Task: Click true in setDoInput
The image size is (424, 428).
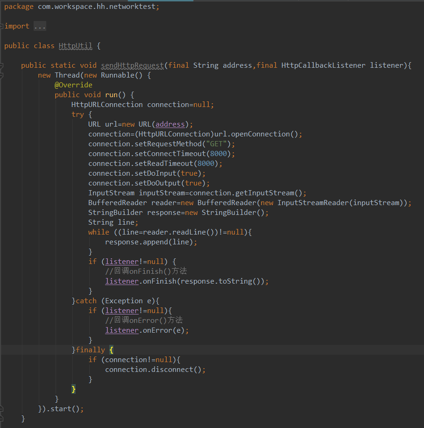Action: pyautogui.click(x=189, y=174)
